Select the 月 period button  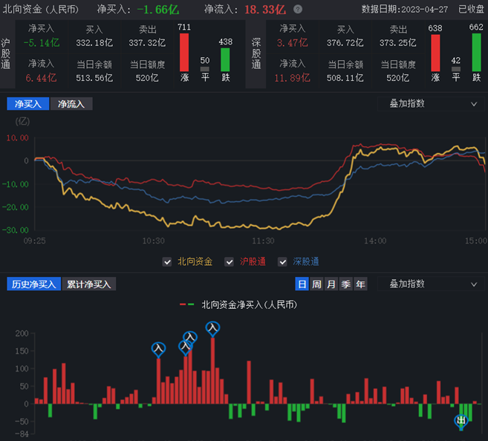(331, 284)
